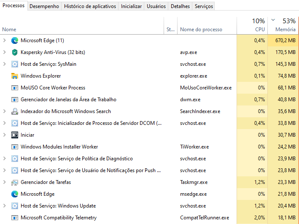Click the Microsoft Compatibility Telemetry icon
Image resolution: width=299 pixels, height=224 pixels.
15,218
